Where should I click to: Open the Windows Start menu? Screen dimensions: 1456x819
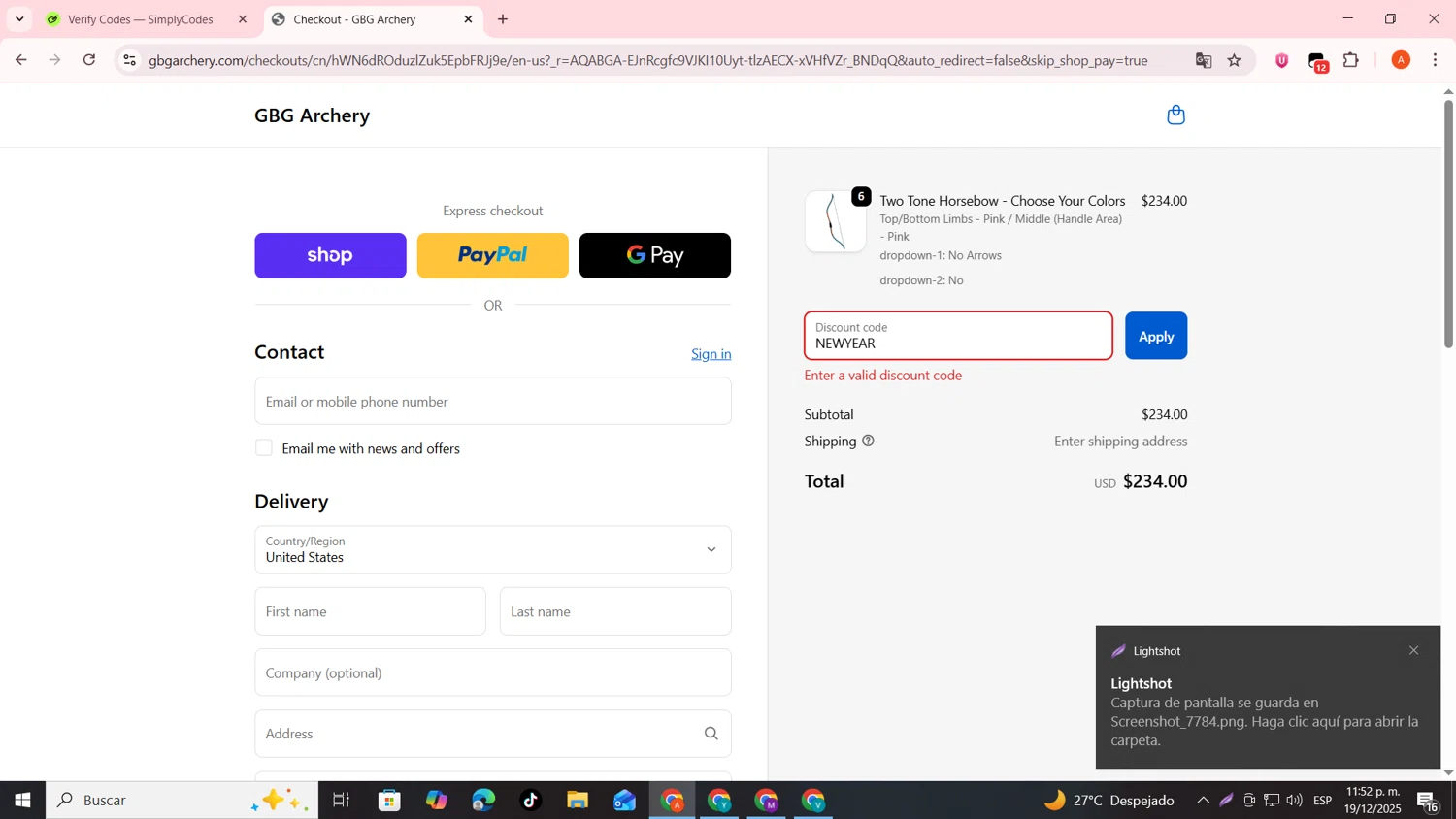point(22,801)
